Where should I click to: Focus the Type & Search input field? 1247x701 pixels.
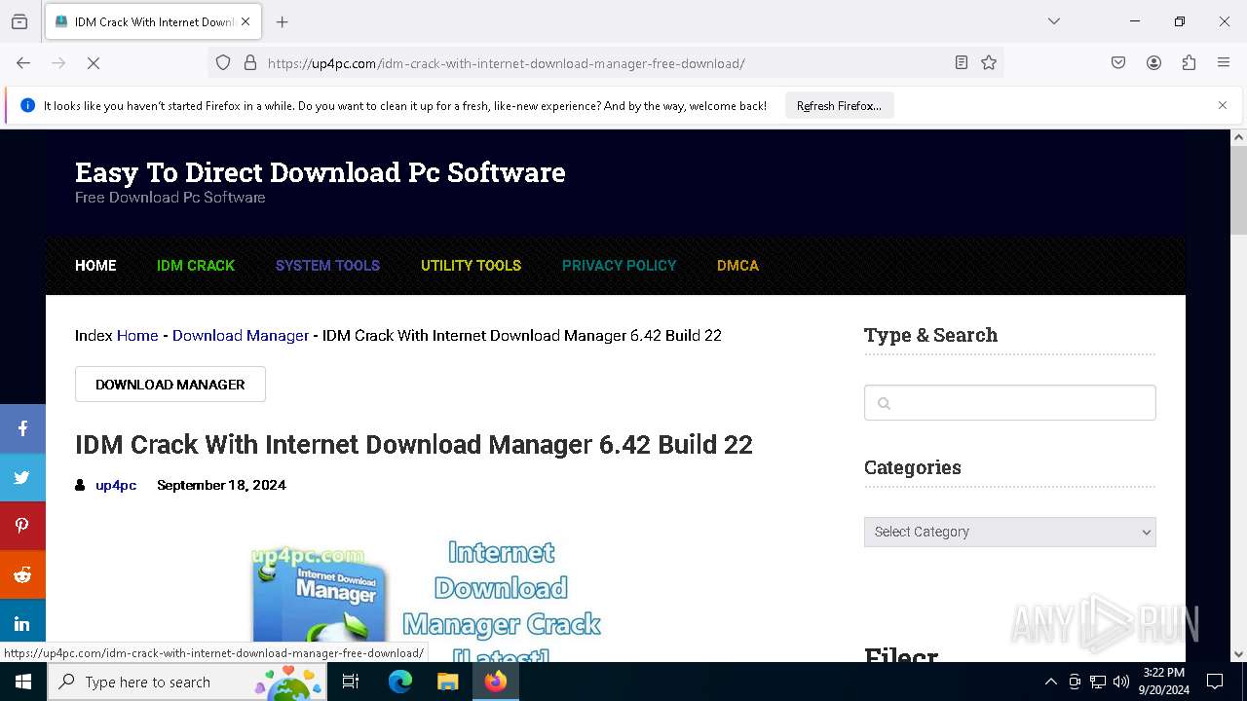pyautogui.click(x=1010, y=403)
